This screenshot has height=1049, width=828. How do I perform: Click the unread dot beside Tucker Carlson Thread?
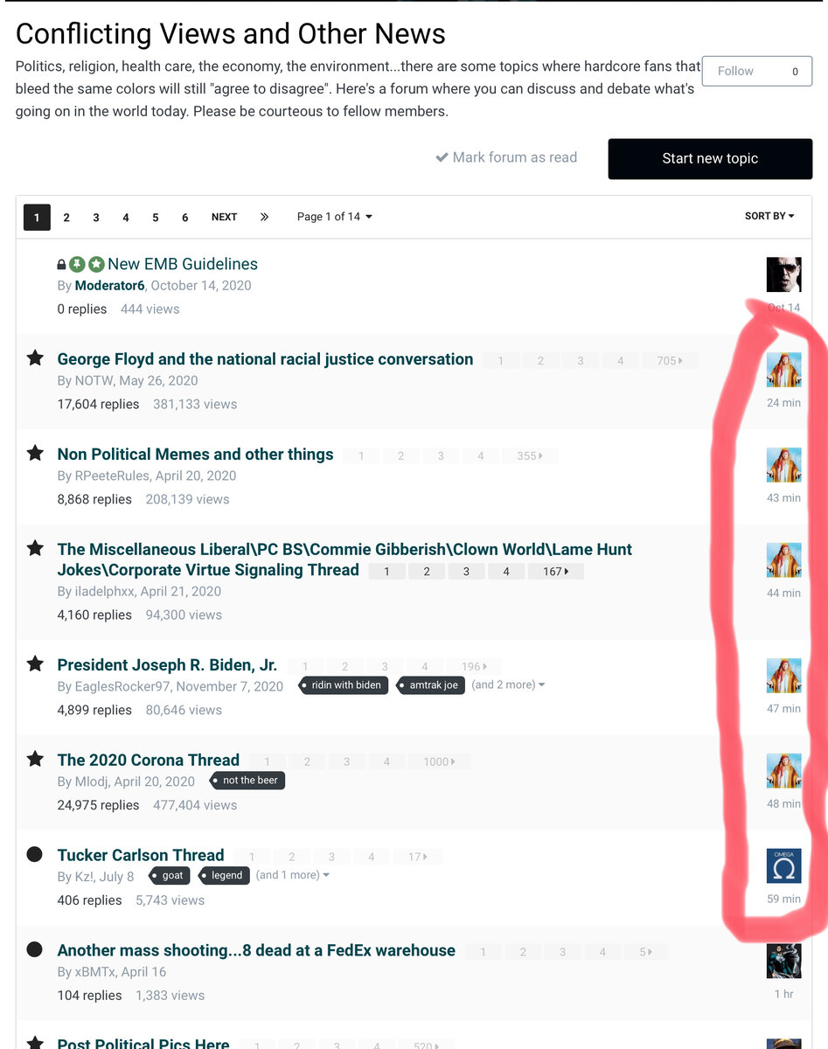35,854
